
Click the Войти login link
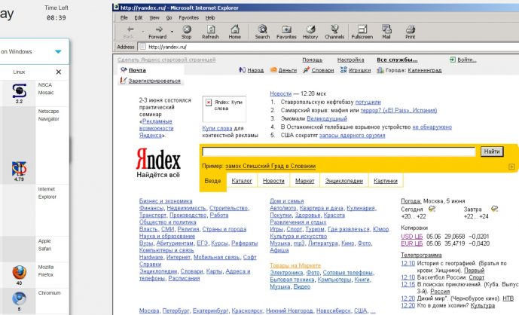[x=467, y=60]
